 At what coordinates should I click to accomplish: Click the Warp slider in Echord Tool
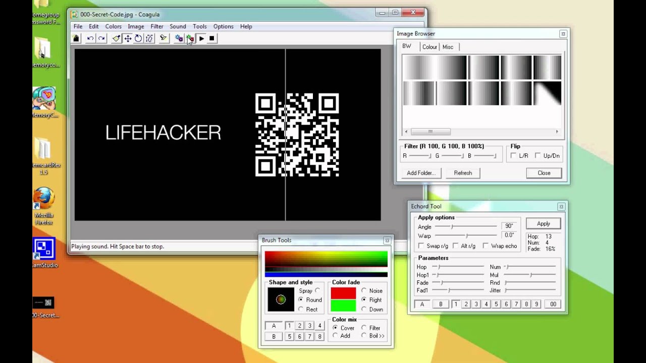(466, 235)
